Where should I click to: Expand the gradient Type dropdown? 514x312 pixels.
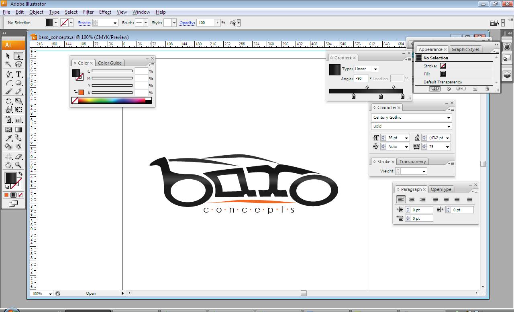pyautogui.click(x=375, y=69)
